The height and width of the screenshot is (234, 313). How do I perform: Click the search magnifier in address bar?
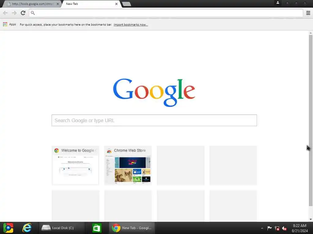coord(33,13)
